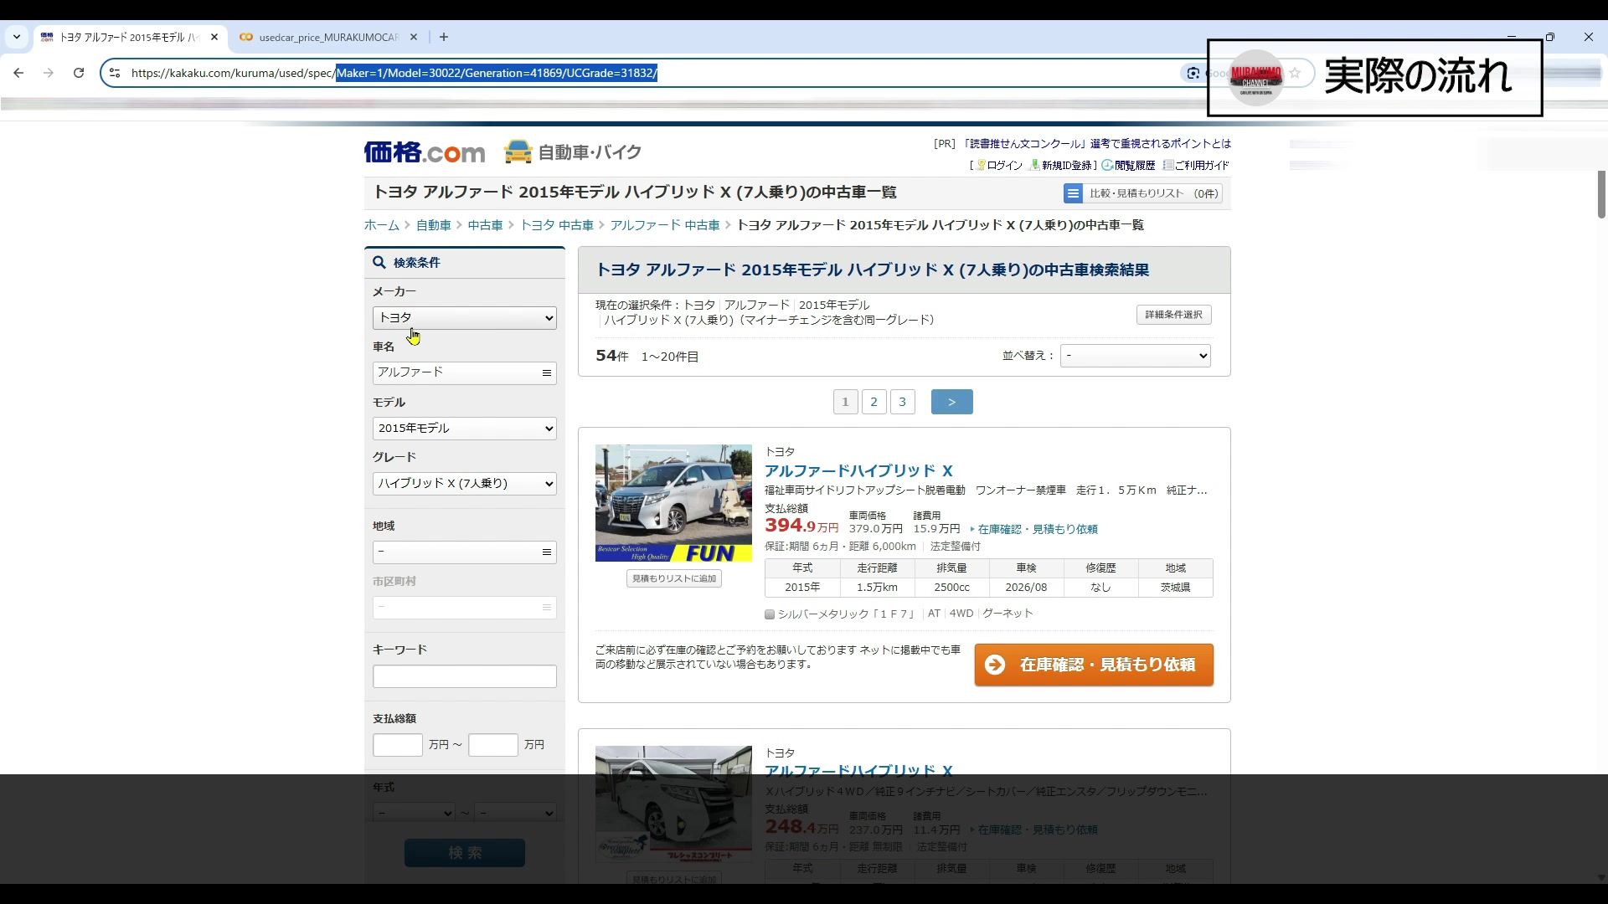Select current page 1 in pagination
Screen dimensions: 1608x904
845,402
